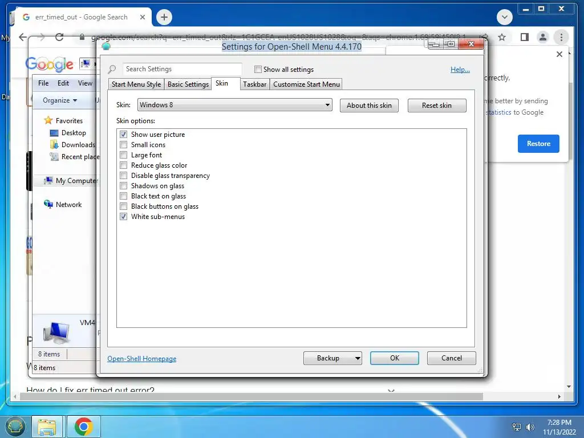Dismiss the Chrome restore popup with X
Viewport: 584px width, 438px height.
559,54
